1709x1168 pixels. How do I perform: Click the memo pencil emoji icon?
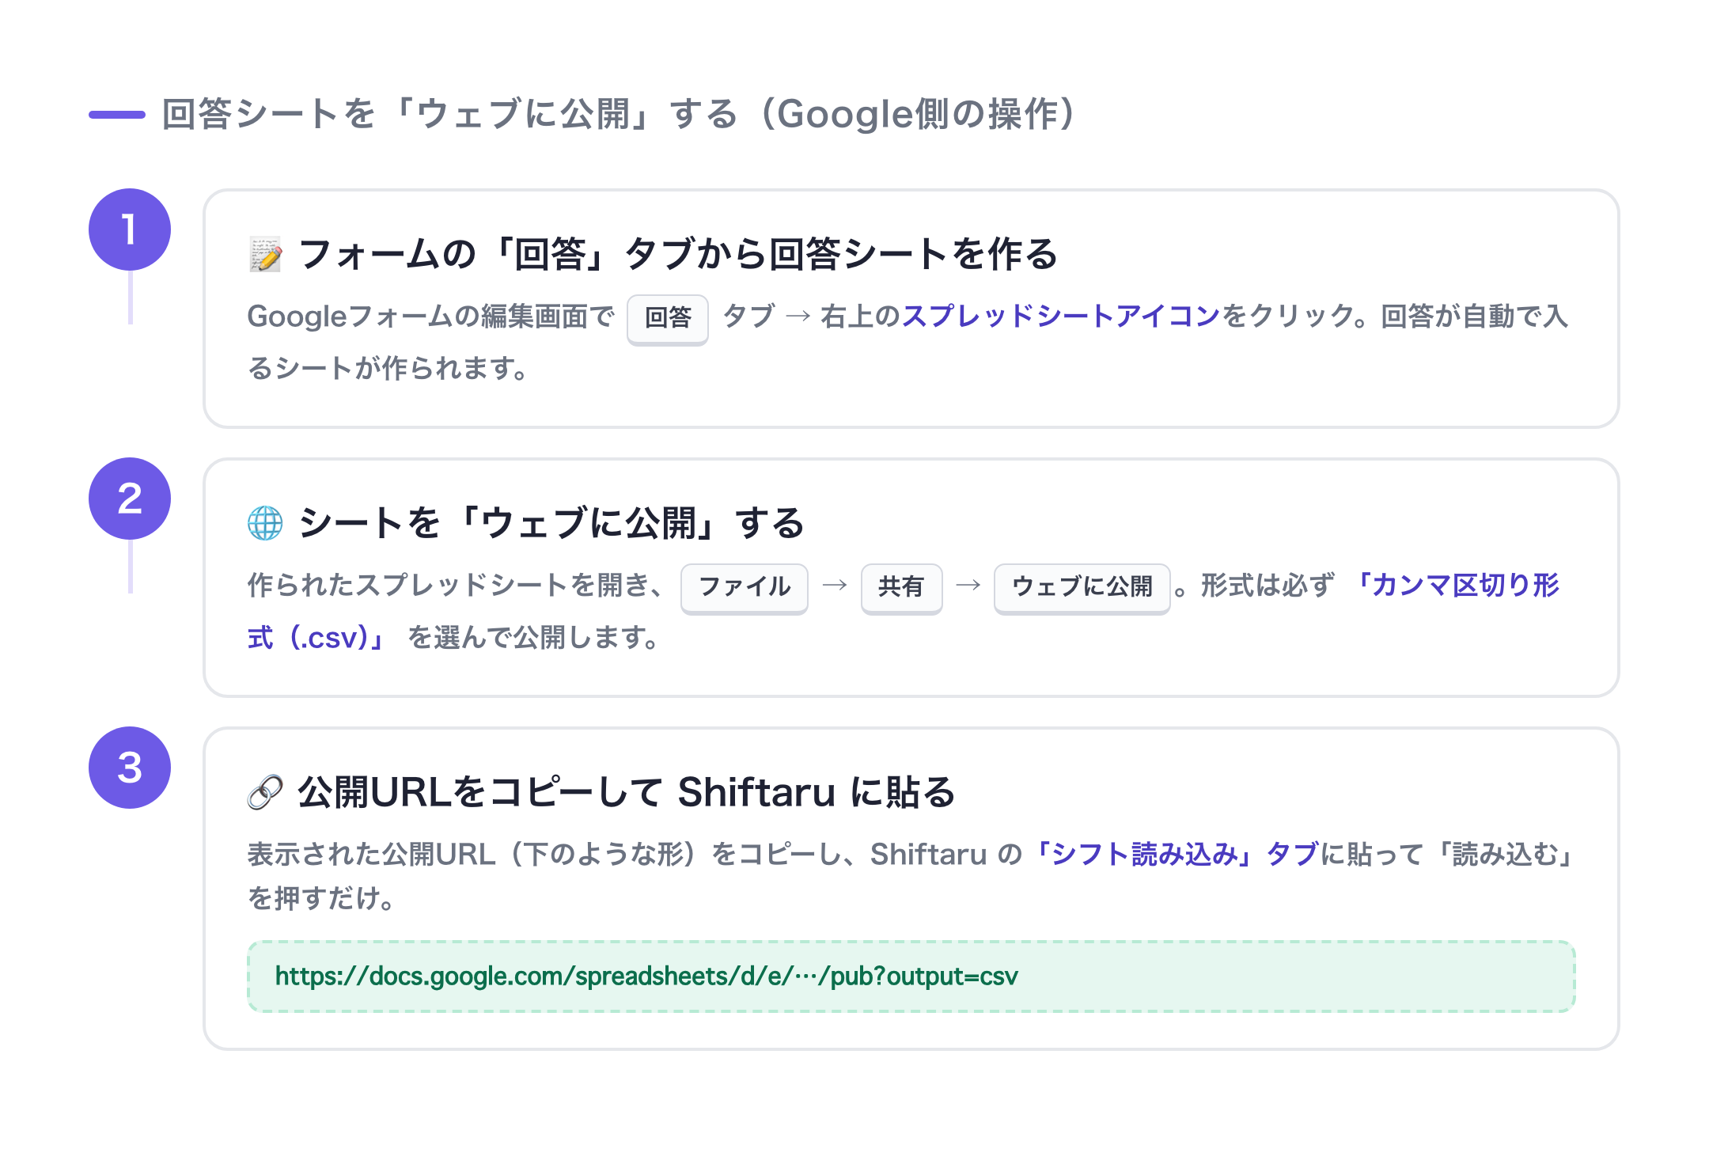click(265, 254)
